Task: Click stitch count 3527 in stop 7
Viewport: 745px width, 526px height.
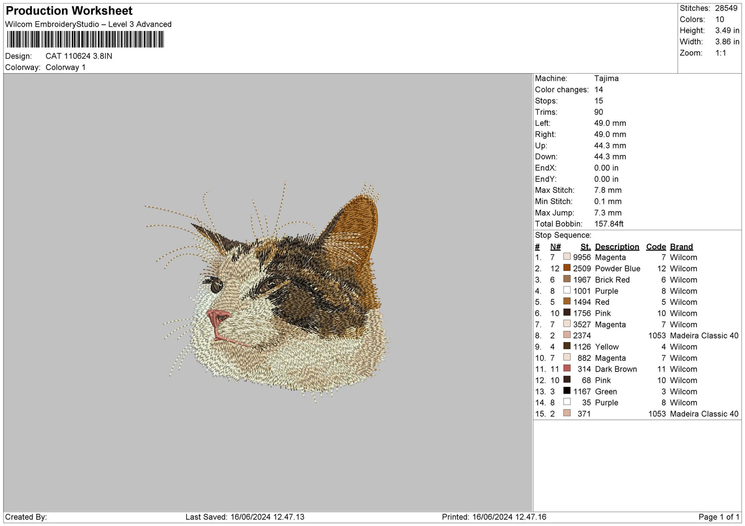Action: tap(582, 325)
